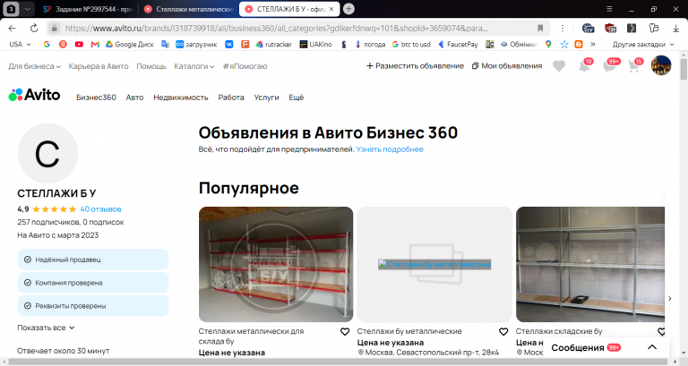Click the Компания проверена badge
The height and width of the screenshot is (366, 688).
click(x=93, y=283)
